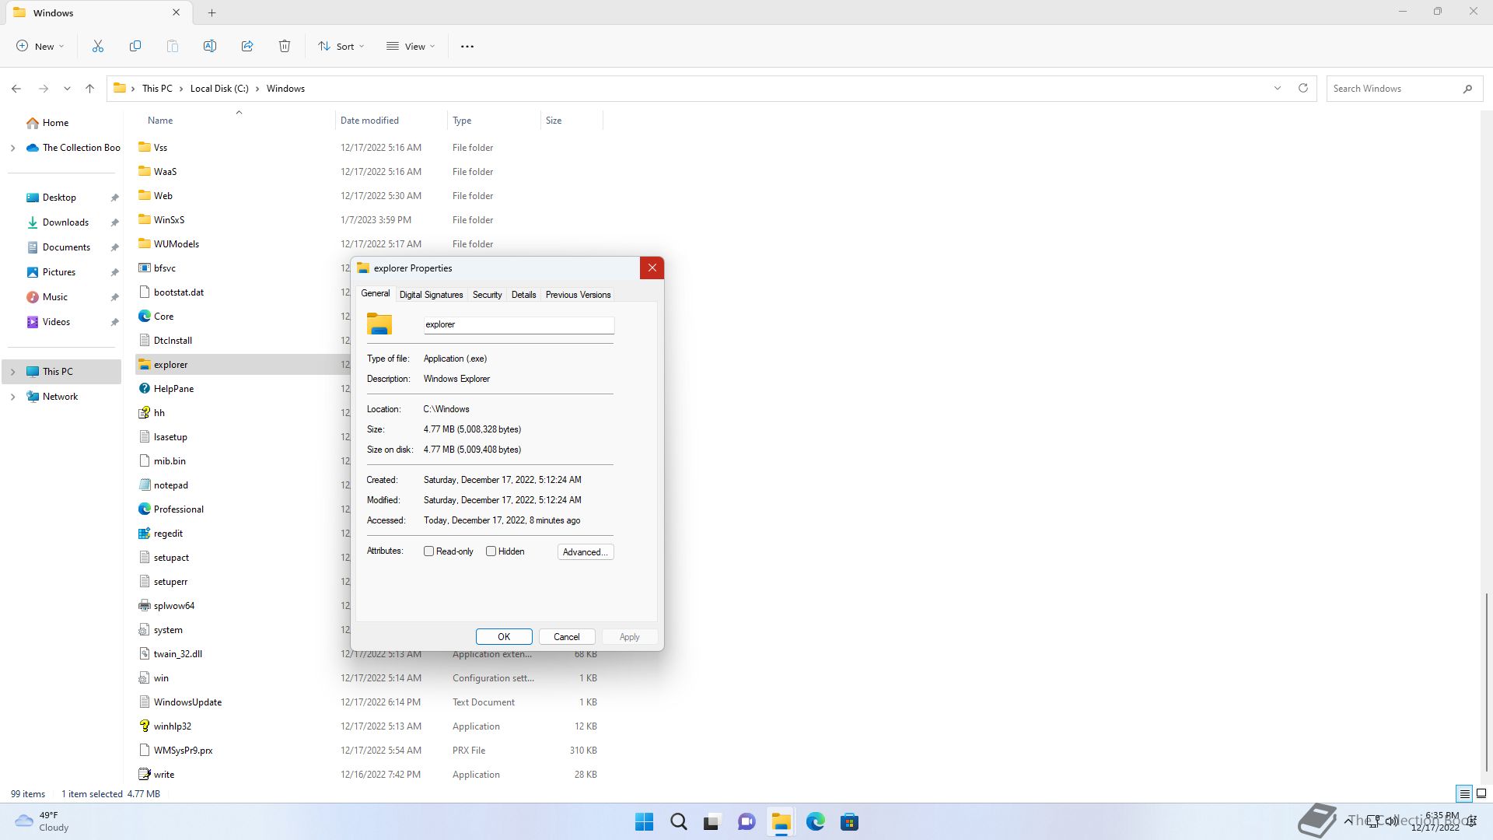Switch to Previous Versions tab

pos(578,295)
